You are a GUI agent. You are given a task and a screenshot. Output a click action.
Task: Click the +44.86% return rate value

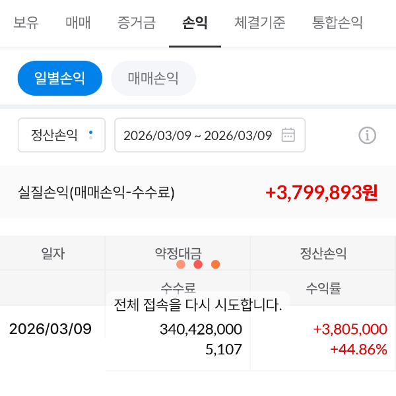(x=358, y=349)
